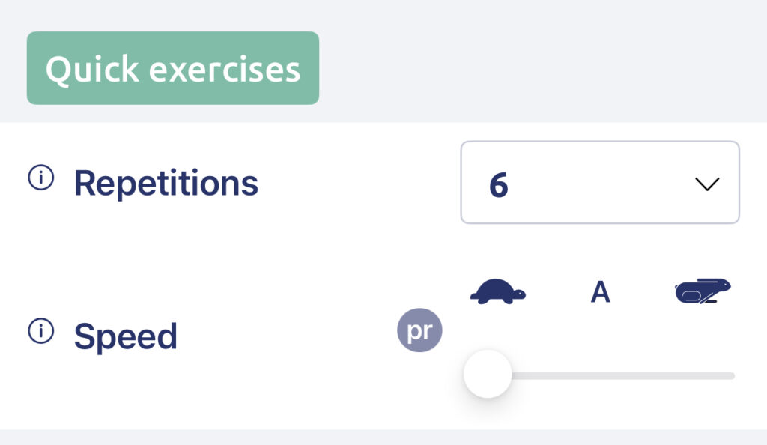This screenshot has height=445, width=767.
Task: Select the rabbit fast speed icon
Action: tap(702, 291)
